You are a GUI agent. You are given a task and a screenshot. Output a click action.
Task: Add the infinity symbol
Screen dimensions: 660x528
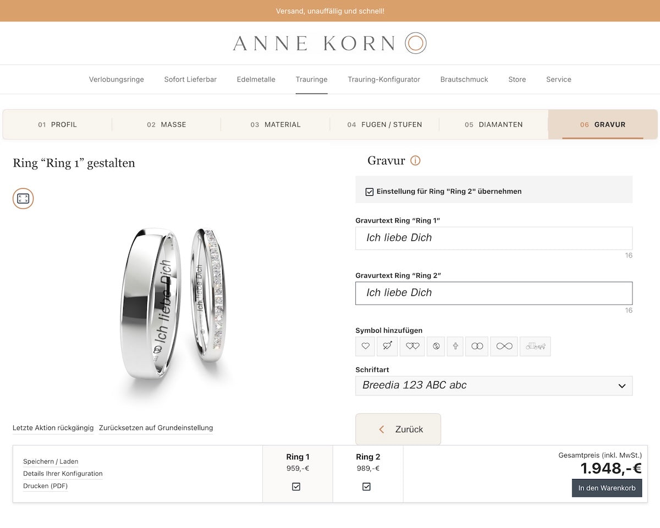point(504,346)
